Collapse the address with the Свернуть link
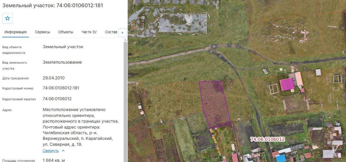This screenshot has height=162, width=346. pyautogui.click(x=51, y=151)
